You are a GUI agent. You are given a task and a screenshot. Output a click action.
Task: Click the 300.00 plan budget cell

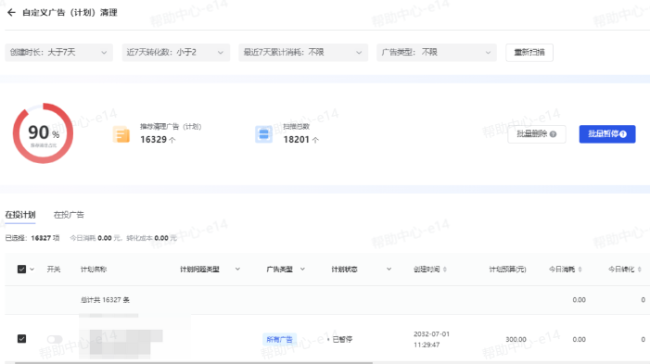click(516, 339)
